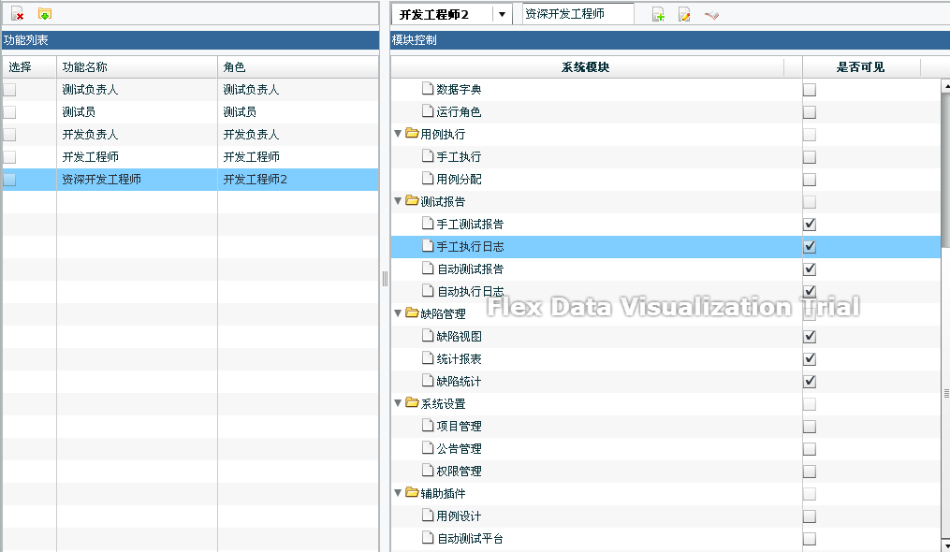Collapse the 系统设置 tree node
The height and width of the screenshot is (552, 950).
point(398,404)
